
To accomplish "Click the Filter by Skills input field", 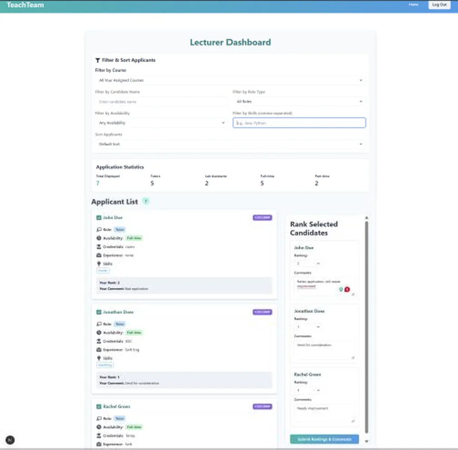I will [x=299, y=123].
